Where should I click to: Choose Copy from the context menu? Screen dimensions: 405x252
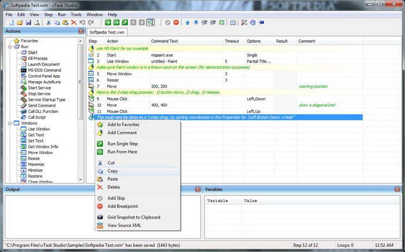(113, 171)
